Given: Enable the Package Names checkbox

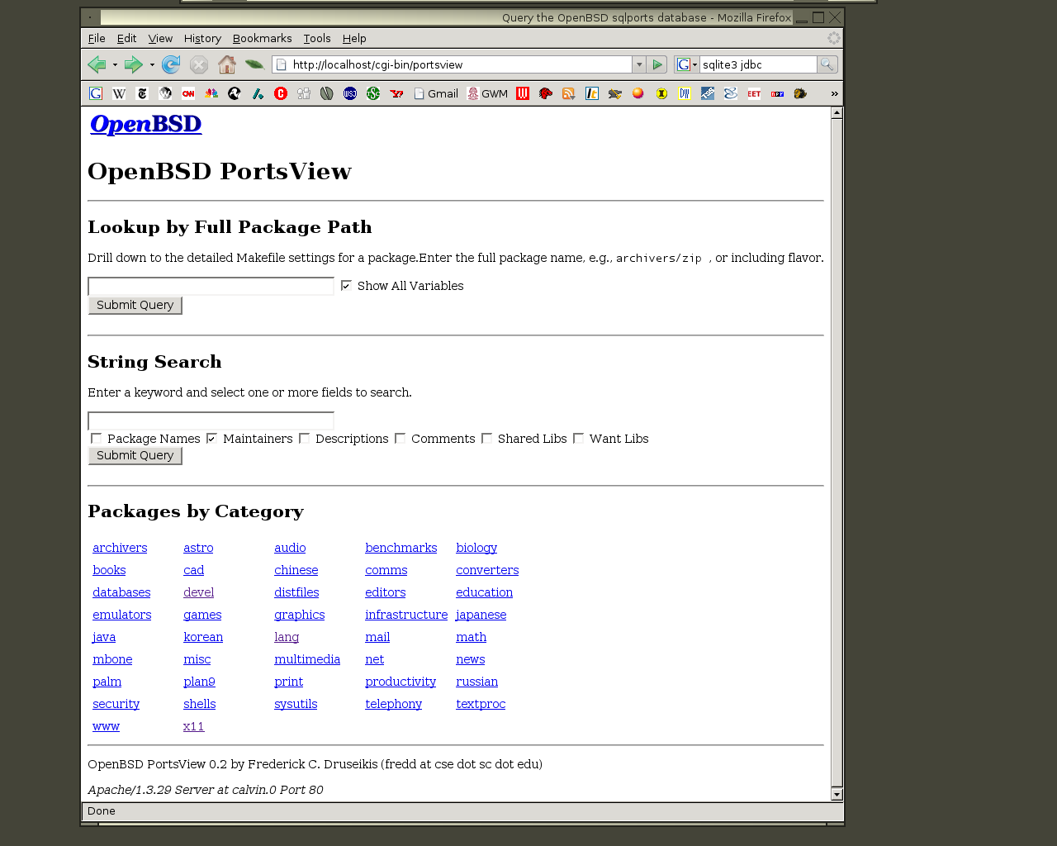Looking at the screenshot, I should pos(97,439).
